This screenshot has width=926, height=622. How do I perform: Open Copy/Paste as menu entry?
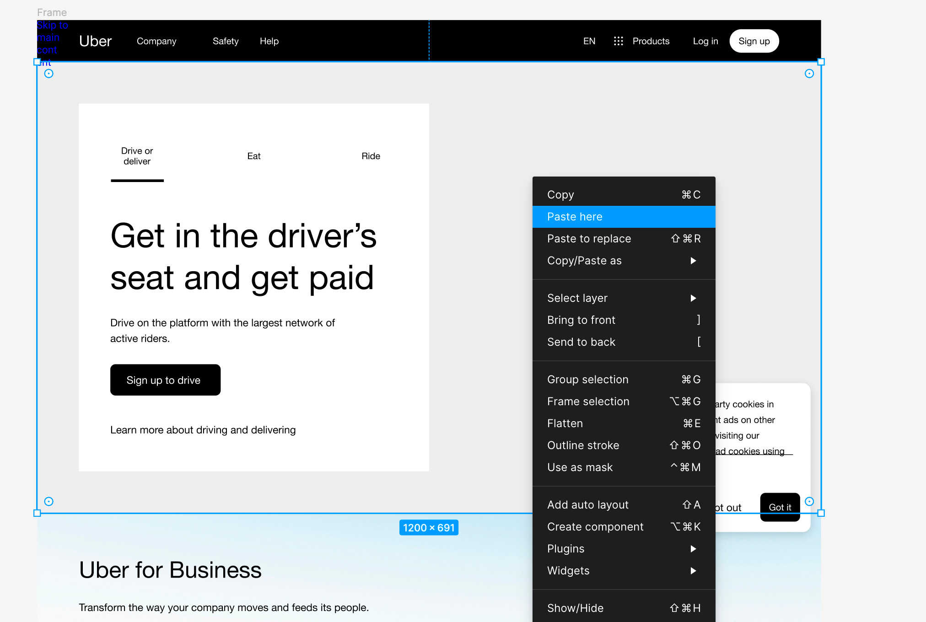tap(624, 261)
